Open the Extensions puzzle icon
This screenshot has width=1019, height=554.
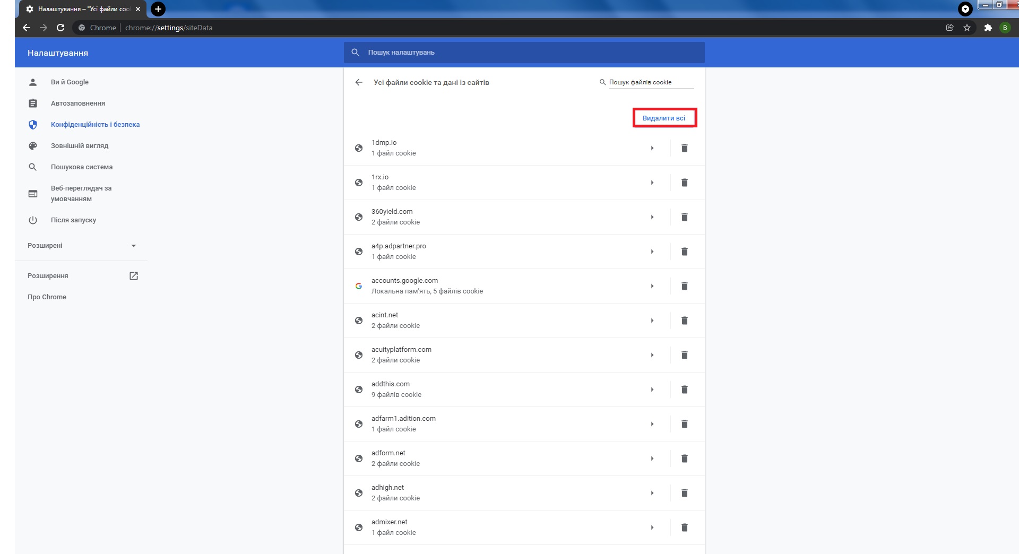(x=988, y=28)
